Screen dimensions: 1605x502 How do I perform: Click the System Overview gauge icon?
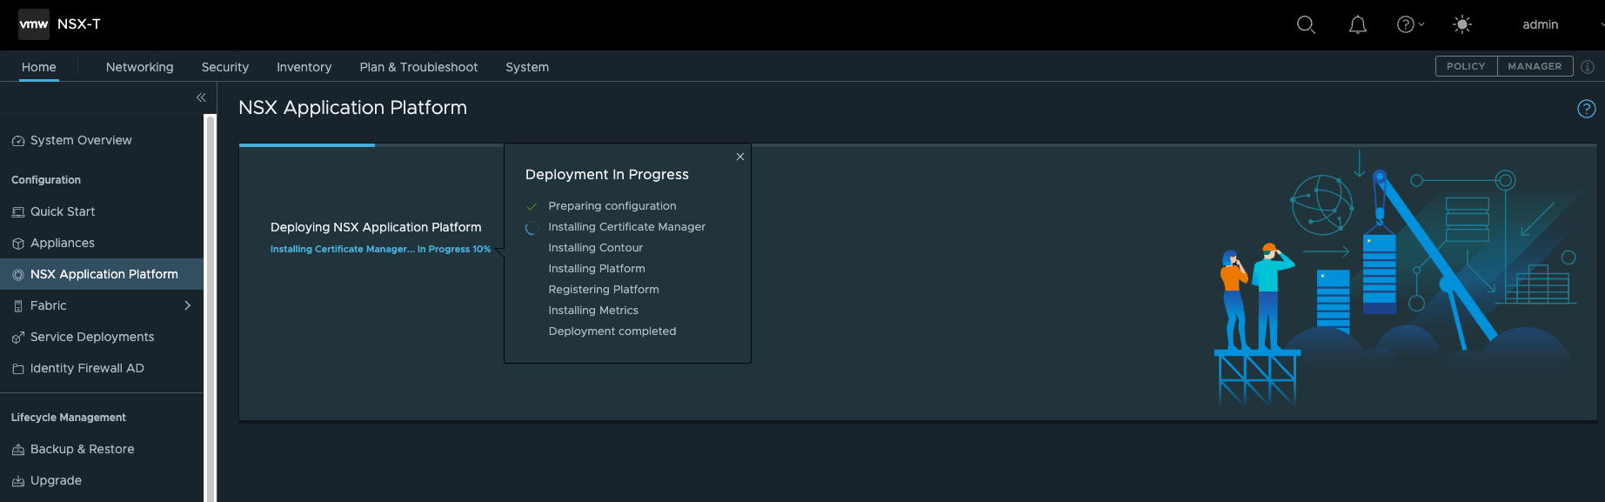pos(18,141)
